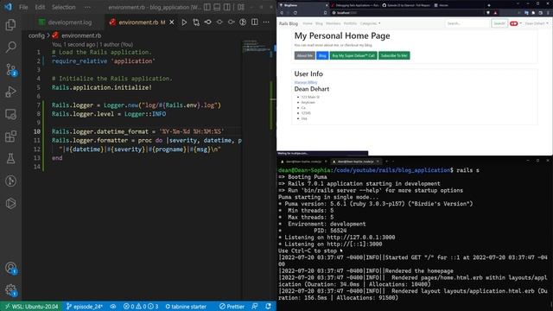This screenshot has width=553, height=311.
Task: Click the Buy My Super Deluxe Cat button
Action: click(353, 55)
